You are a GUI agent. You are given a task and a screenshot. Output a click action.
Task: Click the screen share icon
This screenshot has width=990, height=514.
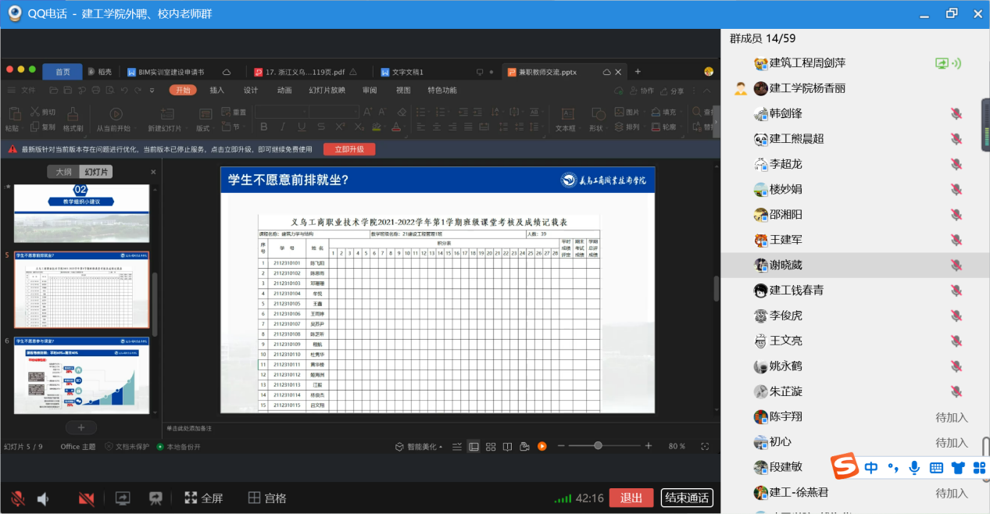point(123,498)
